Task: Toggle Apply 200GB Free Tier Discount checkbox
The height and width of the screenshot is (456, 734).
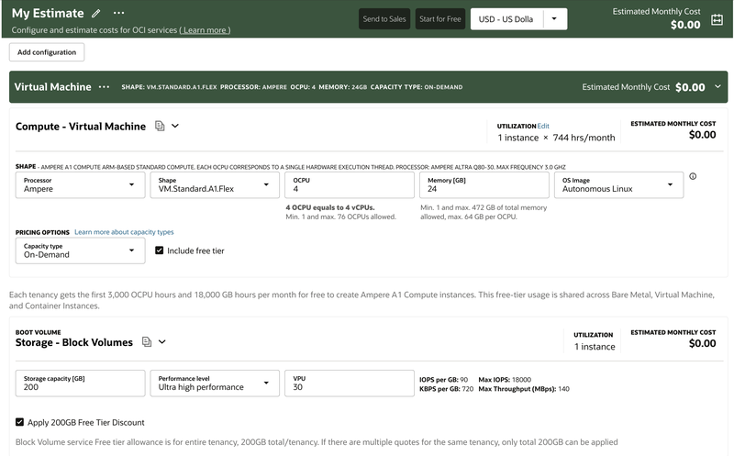Action: point(19,422)
